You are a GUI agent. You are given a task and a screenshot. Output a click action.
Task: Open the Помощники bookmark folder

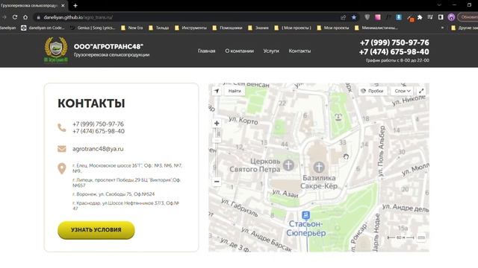(x=227, y=28)
